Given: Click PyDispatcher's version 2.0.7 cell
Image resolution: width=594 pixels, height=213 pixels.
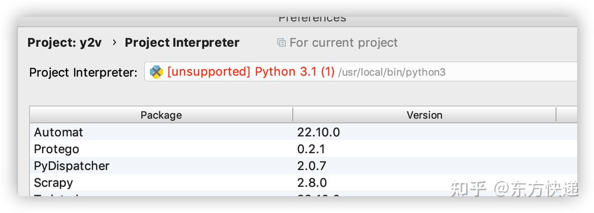Looking at the screenshot, I should pyautogui.click(x=312, y=166).
